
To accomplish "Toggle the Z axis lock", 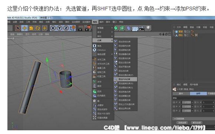I will (66, 28).
